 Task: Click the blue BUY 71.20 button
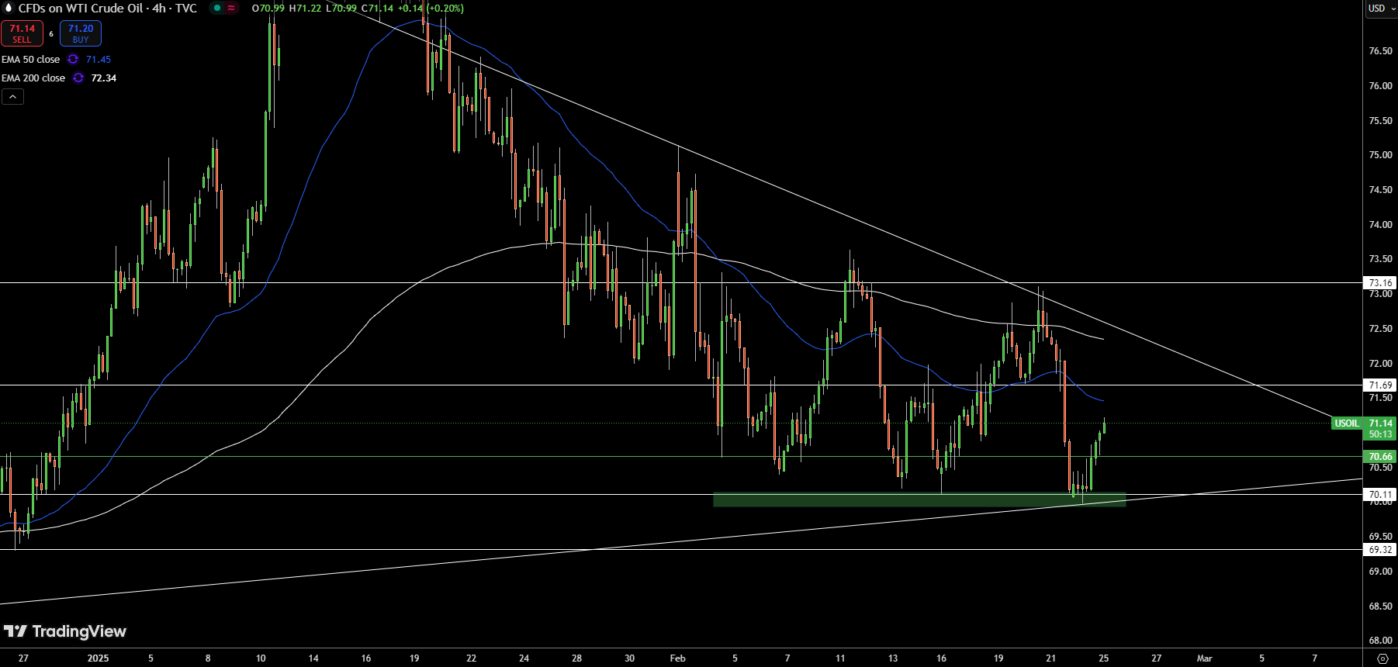(81, 33)
